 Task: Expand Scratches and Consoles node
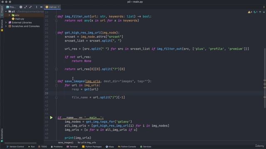click(x=6, y=26)
